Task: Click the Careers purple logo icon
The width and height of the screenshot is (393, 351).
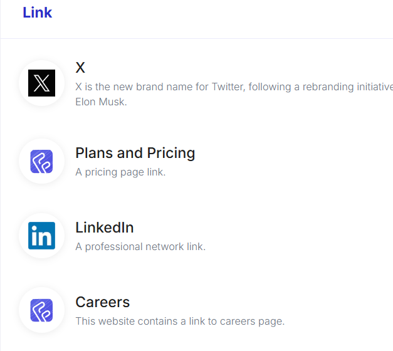Action: click(x=41, y=310)
